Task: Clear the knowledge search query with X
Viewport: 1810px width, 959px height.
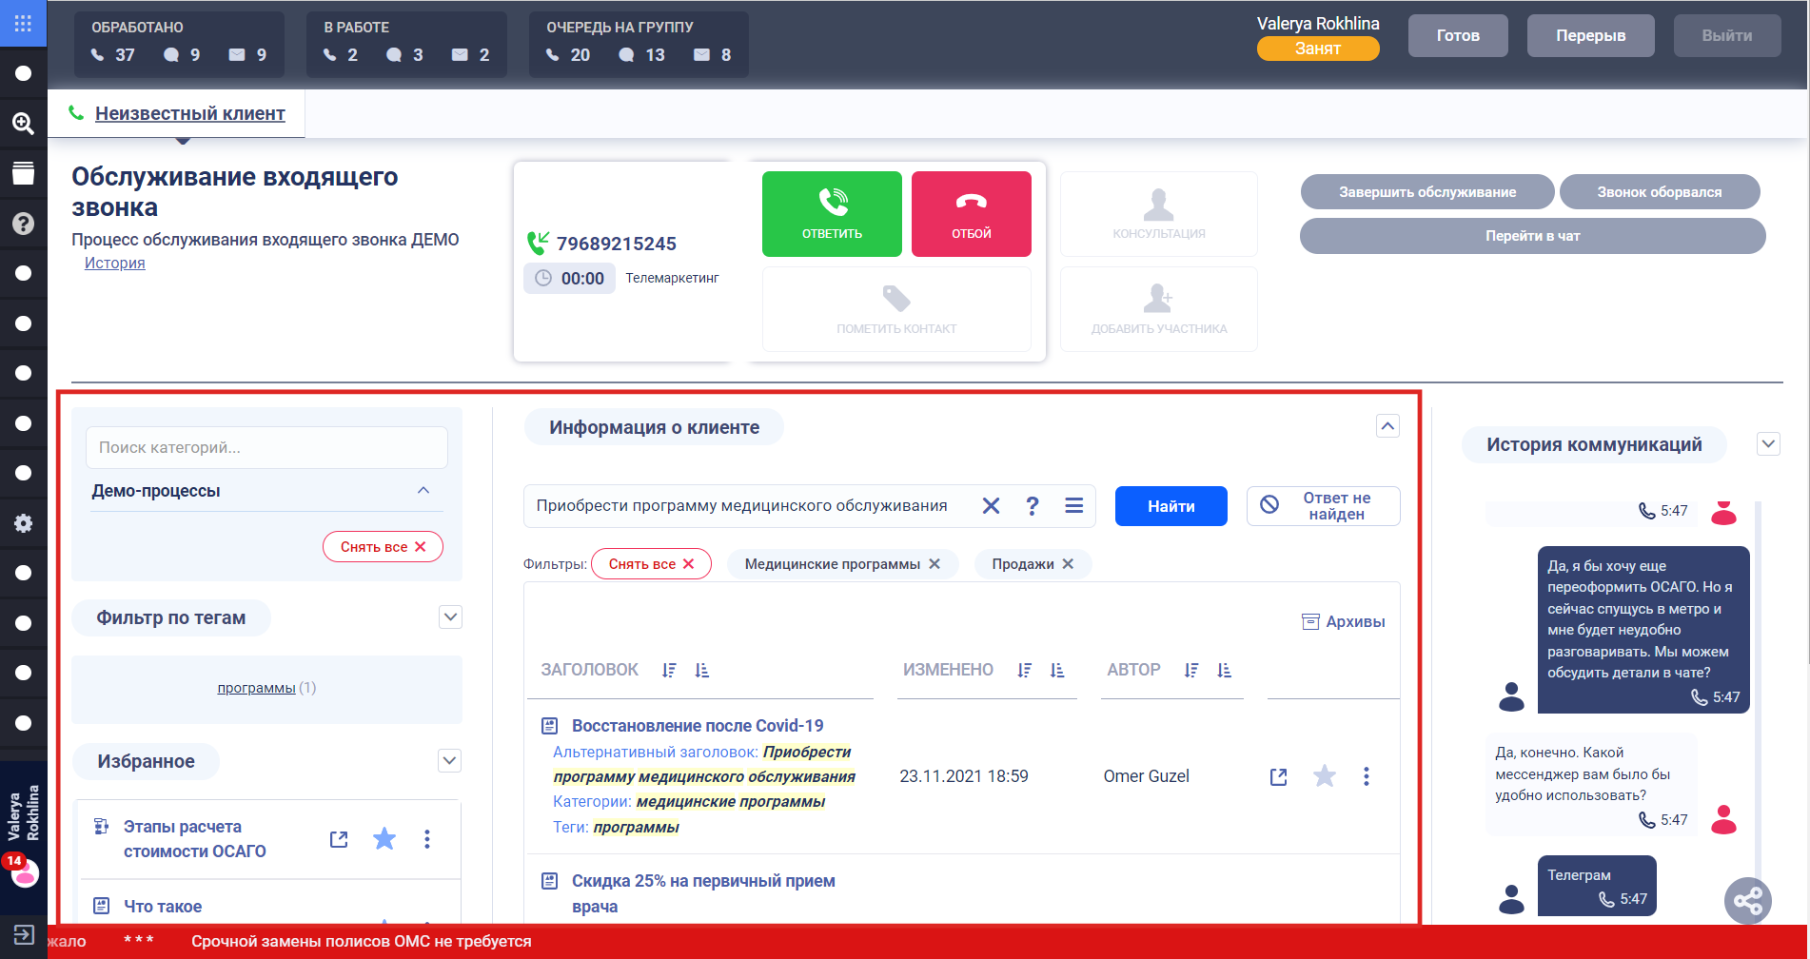Action: click(991, 506)
